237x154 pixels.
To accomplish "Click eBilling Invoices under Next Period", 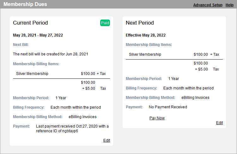I will 195,98.
